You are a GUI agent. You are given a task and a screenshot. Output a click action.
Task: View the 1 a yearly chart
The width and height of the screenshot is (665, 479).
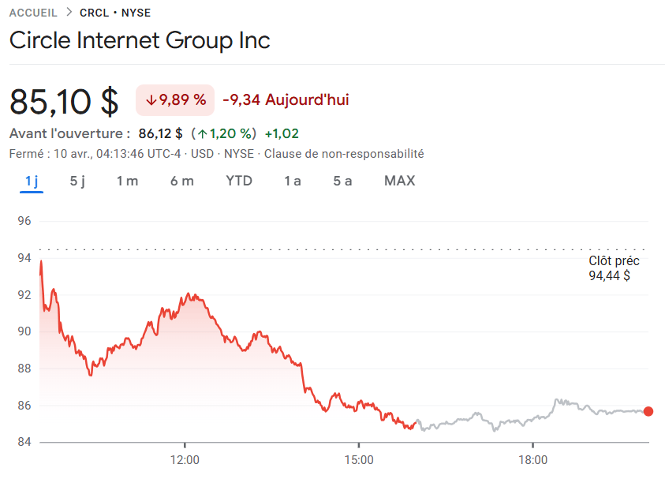[x=292, y=181]
